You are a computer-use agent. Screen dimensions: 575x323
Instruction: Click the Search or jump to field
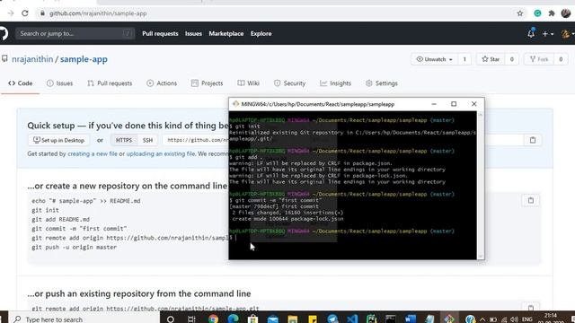[75, 33]
